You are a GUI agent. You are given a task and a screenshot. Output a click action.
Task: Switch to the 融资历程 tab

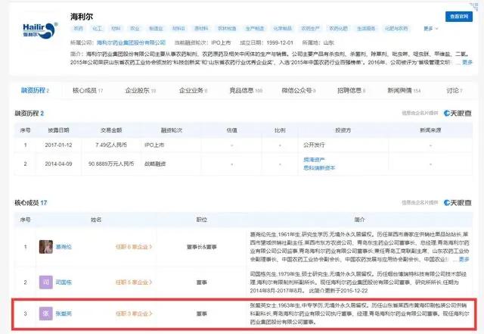point(35,90)
